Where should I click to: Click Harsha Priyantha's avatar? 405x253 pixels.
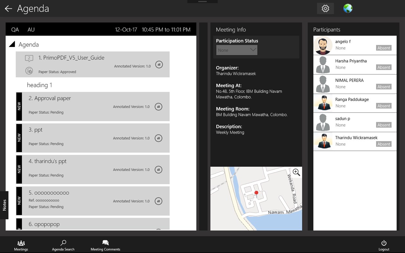point(323,65)
